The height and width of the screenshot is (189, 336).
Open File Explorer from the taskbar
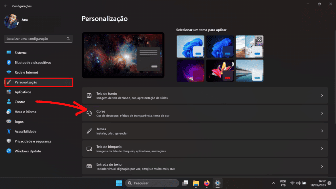[x=196, y=183]
